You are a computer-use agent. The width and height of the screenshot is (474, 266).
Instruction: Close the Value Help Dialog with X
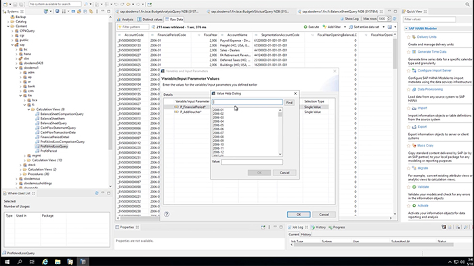click(x=295, y=93)
